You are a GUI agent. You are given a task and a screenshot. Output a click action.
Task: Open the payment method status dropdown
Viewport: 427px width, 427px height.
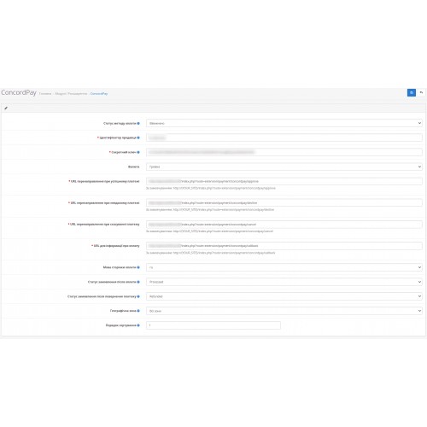click(x=284, y=123)
